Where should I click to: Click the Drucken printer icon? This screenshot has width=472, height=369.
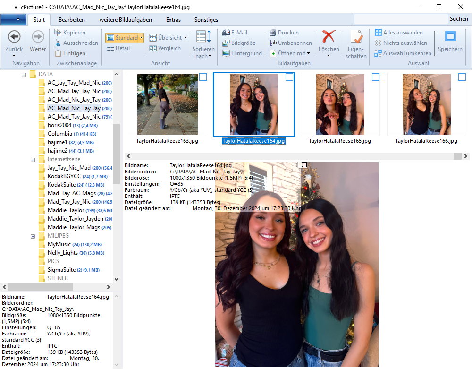pyautogui.click(x=273, y=33)
